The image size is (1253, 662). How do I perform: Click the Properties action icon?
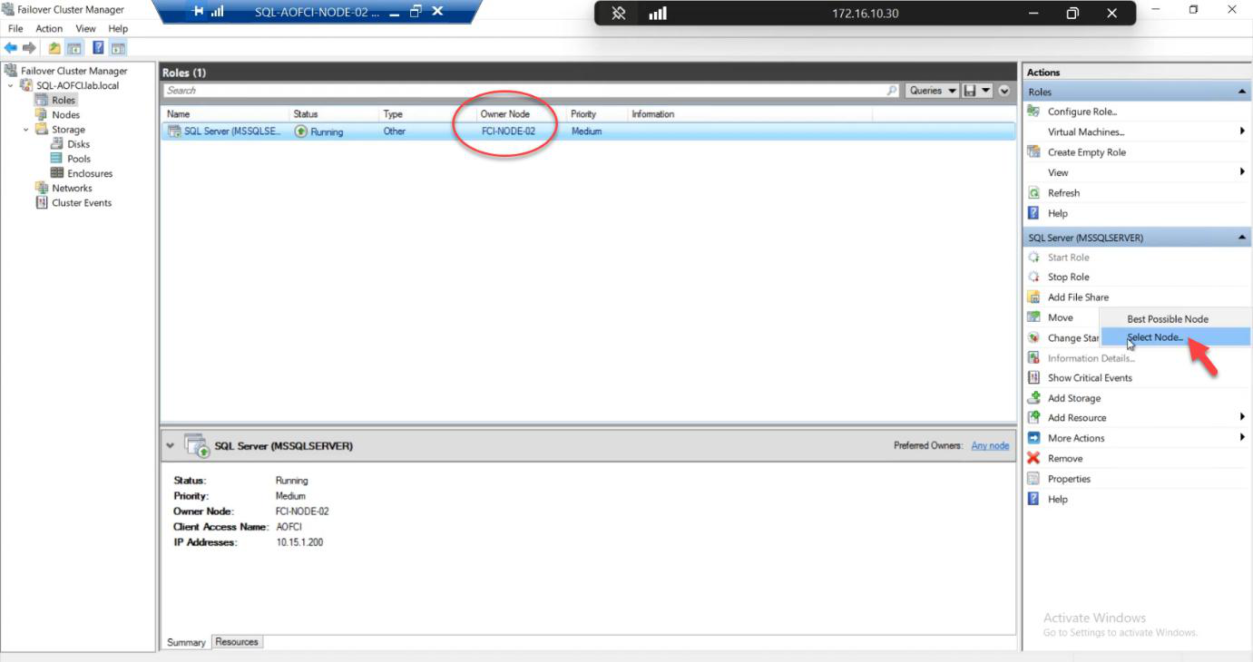click(x=1033, y=479)
